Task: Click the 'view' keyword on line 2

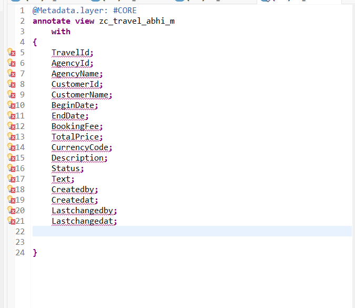Action: (x=85, y=21)
